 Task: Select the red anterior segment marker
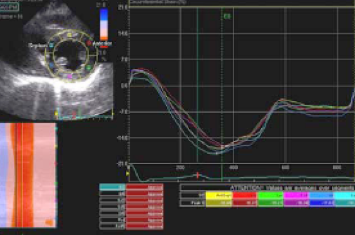[89, 43]
